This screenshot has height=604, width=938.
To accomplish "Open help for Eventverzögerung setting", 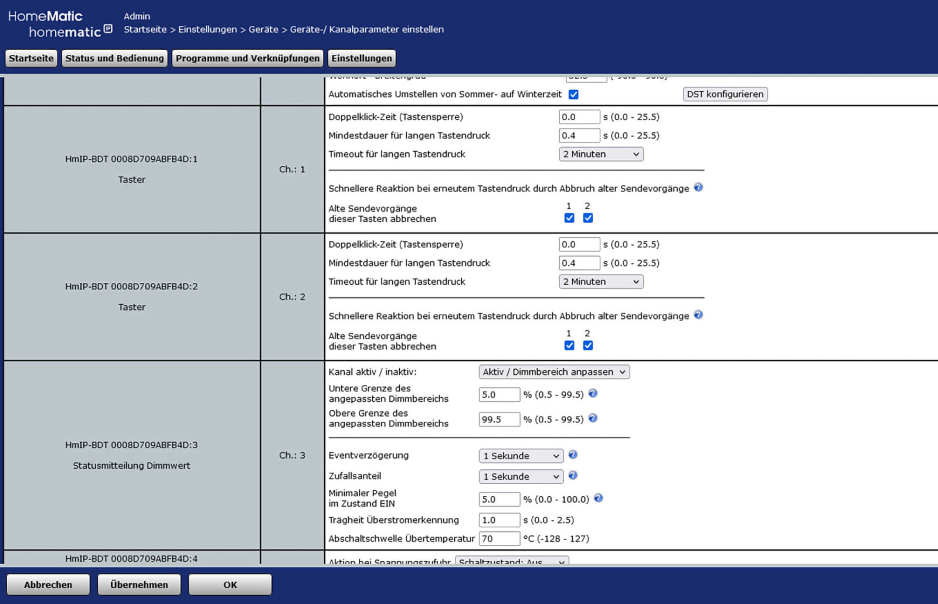I will click(573, 455).
